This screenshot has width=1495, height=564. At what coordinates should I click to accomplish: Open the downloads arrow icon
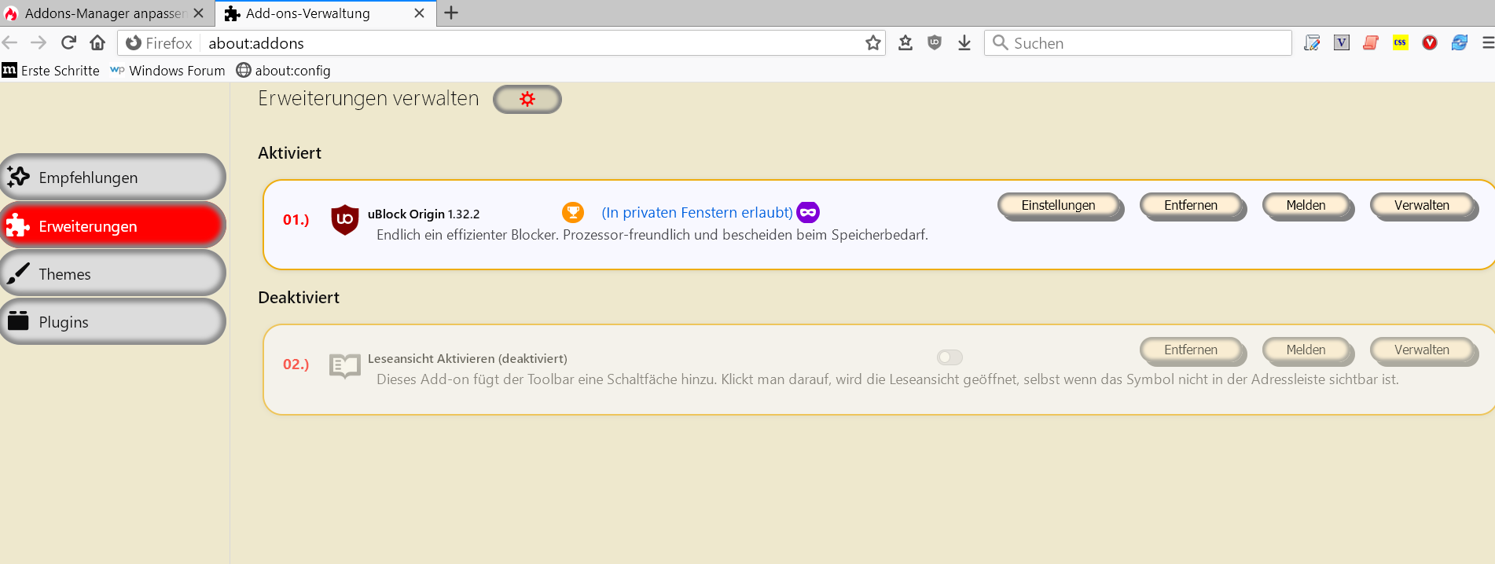tap(964, 43)
